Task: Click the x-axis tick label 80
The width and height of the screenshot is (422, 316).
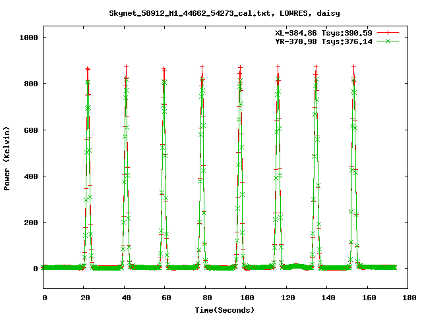Action: (207, 298)
